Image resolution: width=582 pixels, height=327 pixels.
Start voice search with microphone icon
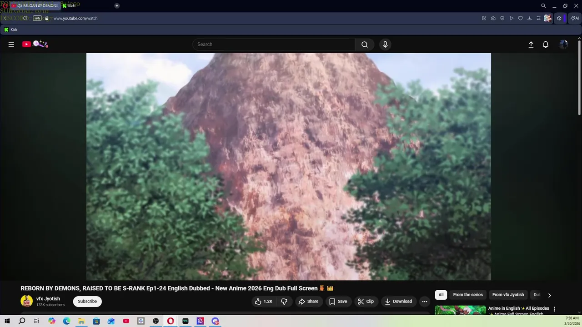pos(385,45)
